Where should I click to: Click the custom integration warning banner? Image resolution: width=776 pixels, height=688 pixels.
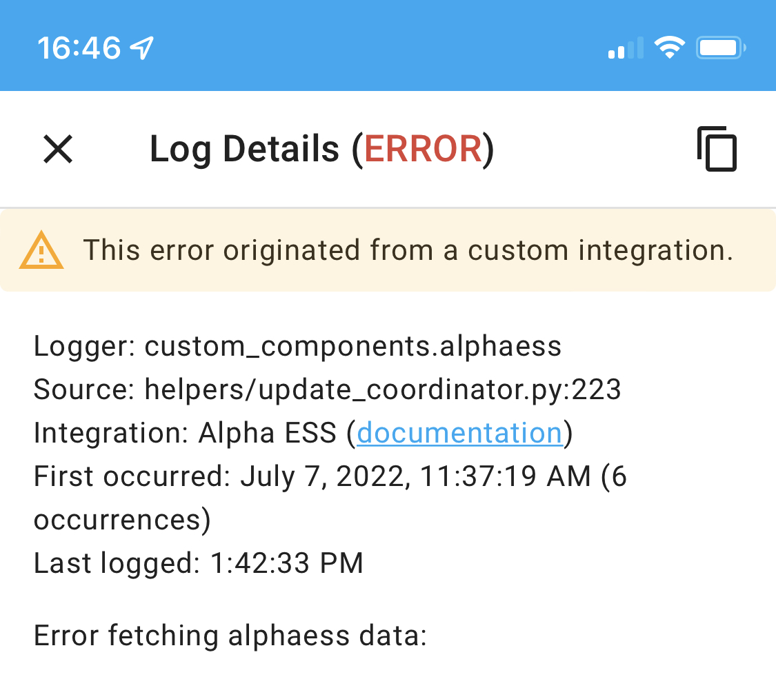tap(388, 250)
